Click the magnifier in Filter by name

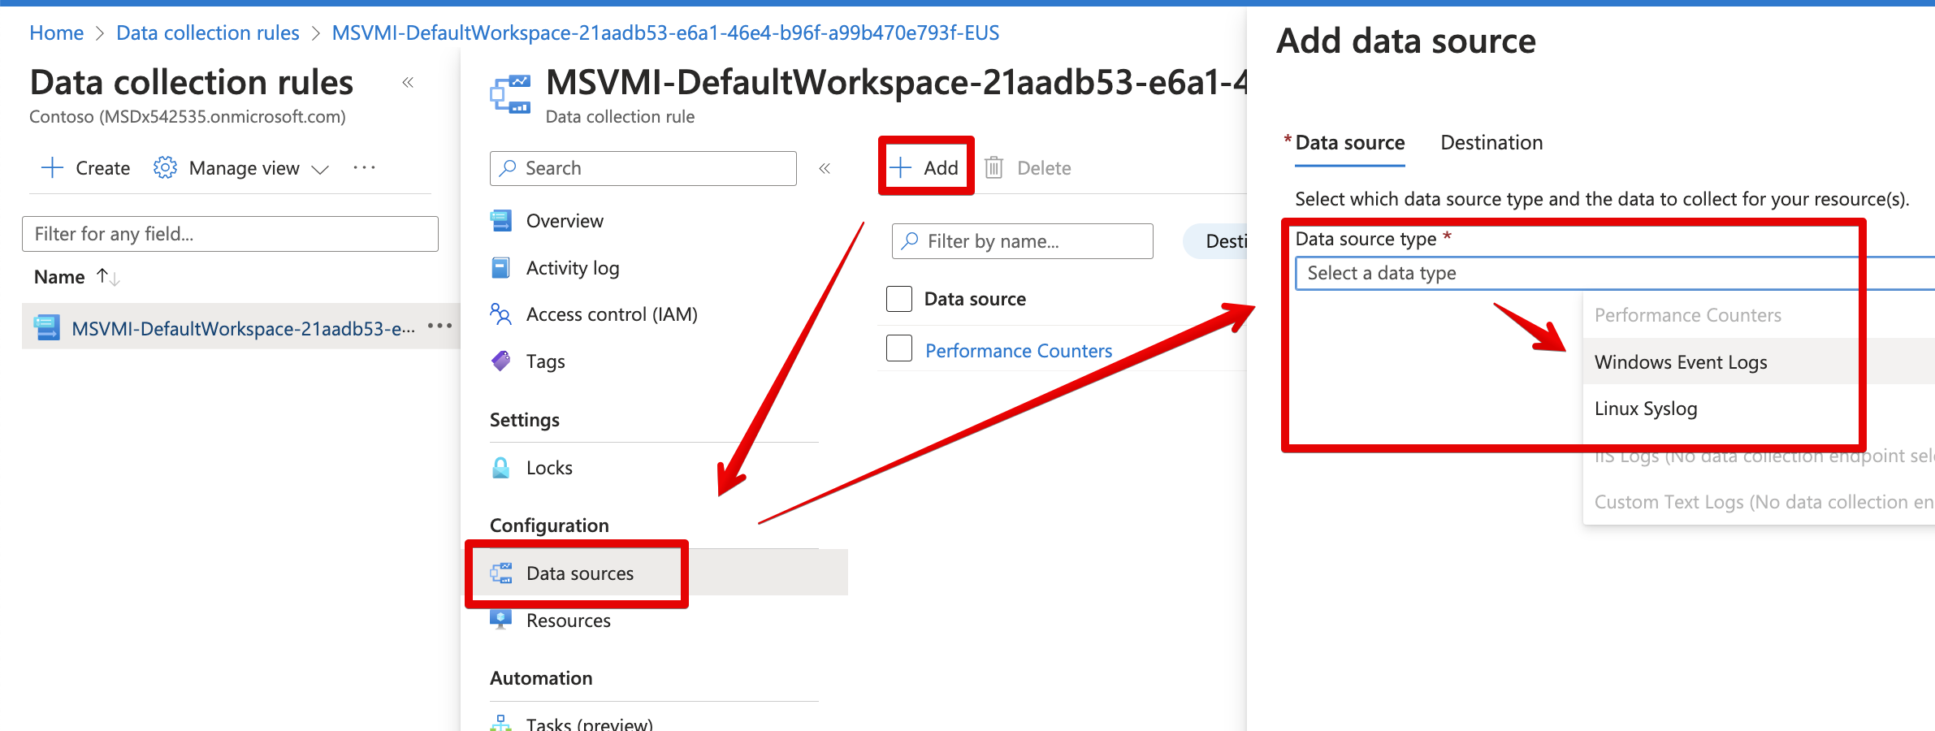911,241
